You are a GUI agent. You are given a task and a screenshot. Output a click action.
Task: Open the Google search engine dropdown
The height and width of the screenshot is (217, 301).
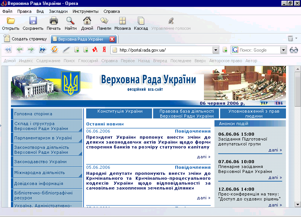pos(283,50)
